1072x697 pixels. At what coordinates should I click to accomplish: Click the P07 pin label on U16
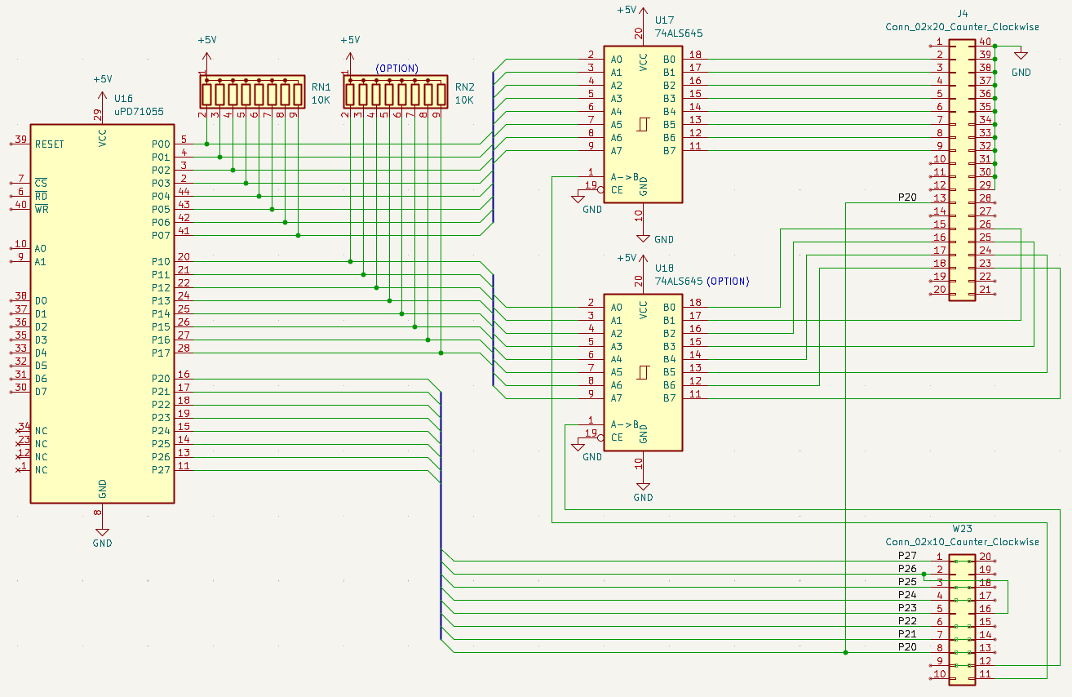(x=161, y=235)
